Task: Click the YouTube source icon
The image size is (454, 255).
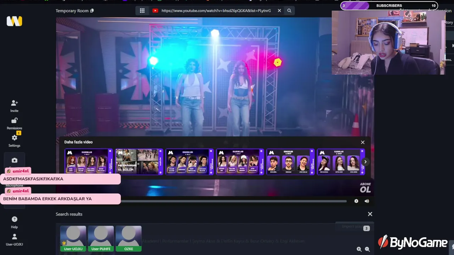Action: tap(155, 11)
